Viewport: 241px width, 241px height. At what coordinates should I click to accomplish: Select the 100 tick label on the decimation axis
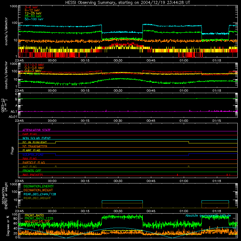(x=14, y=192)
